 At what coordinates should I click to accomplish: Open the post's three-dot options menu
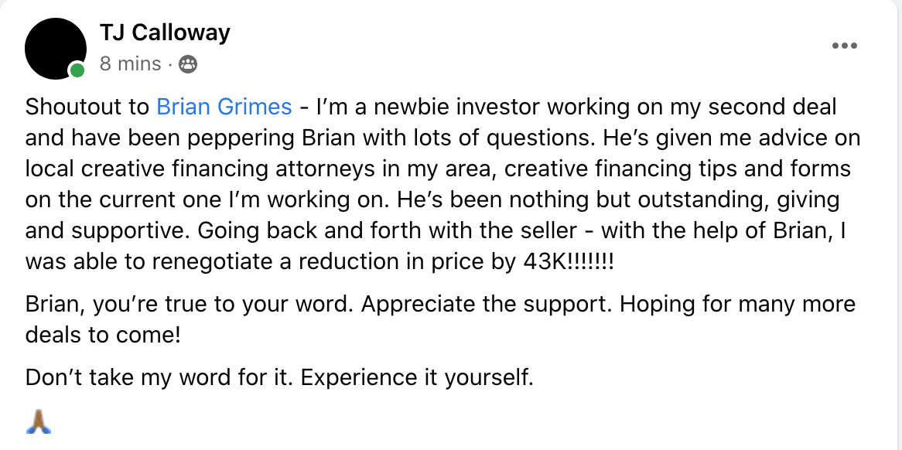[845, 46]
